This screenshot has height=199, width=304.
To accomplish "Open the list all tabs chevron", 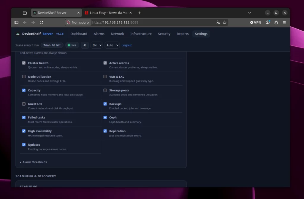I will (x=249, y=13).
